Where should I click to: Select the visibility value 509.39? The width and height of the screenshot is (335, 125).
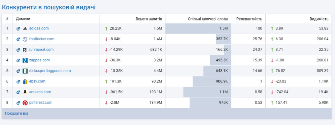point(323,71)
